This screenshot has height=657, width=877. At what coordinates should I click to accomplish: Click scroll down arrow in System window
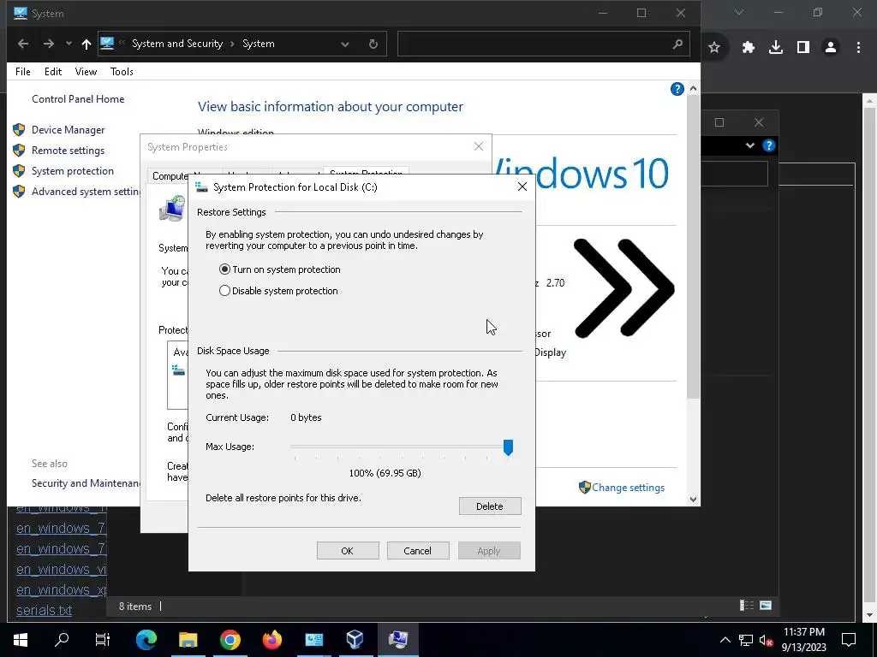tap(693, 500)
